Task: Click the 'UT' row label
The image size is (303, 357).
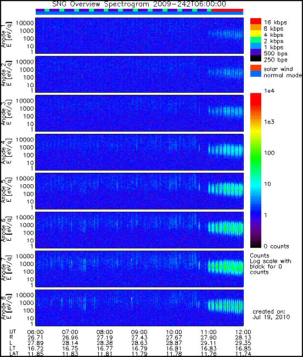Action: click(13, 332)
